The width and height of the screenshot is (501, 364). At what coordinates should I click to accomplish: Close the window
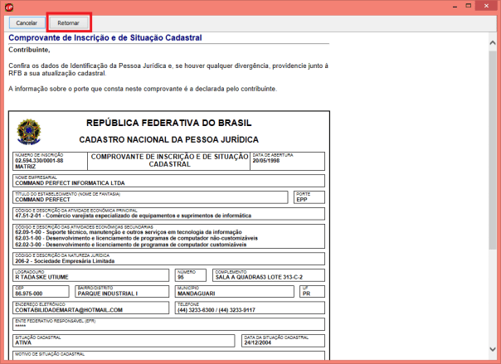click(486, 6)
